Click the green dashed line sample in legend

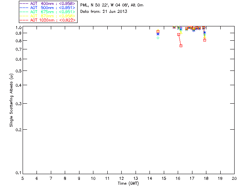click(24, 12)
